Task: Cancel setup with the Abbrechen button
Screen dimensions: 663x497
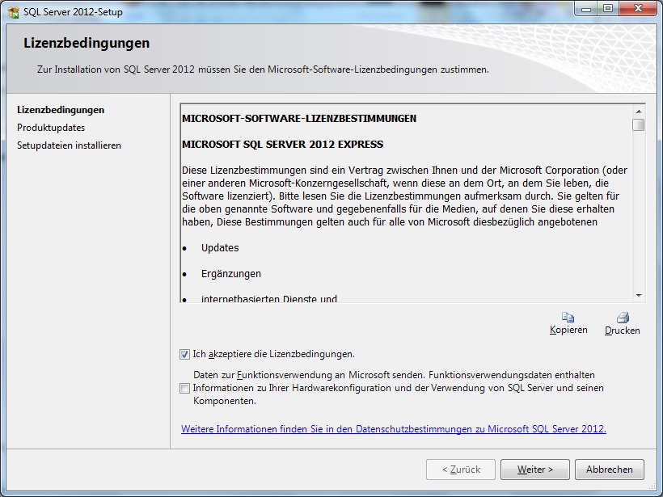Action: (610, 469)
